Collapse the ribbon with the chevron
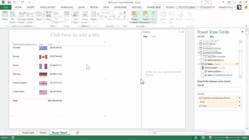 (x=246, y=26)
